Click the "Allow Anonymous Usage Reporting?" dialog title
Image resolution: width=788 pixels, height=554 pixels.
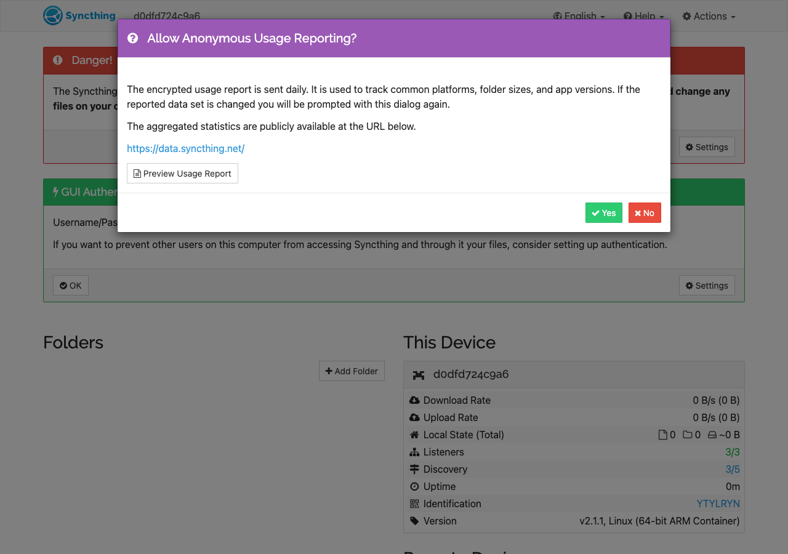(x=252, y=38)
